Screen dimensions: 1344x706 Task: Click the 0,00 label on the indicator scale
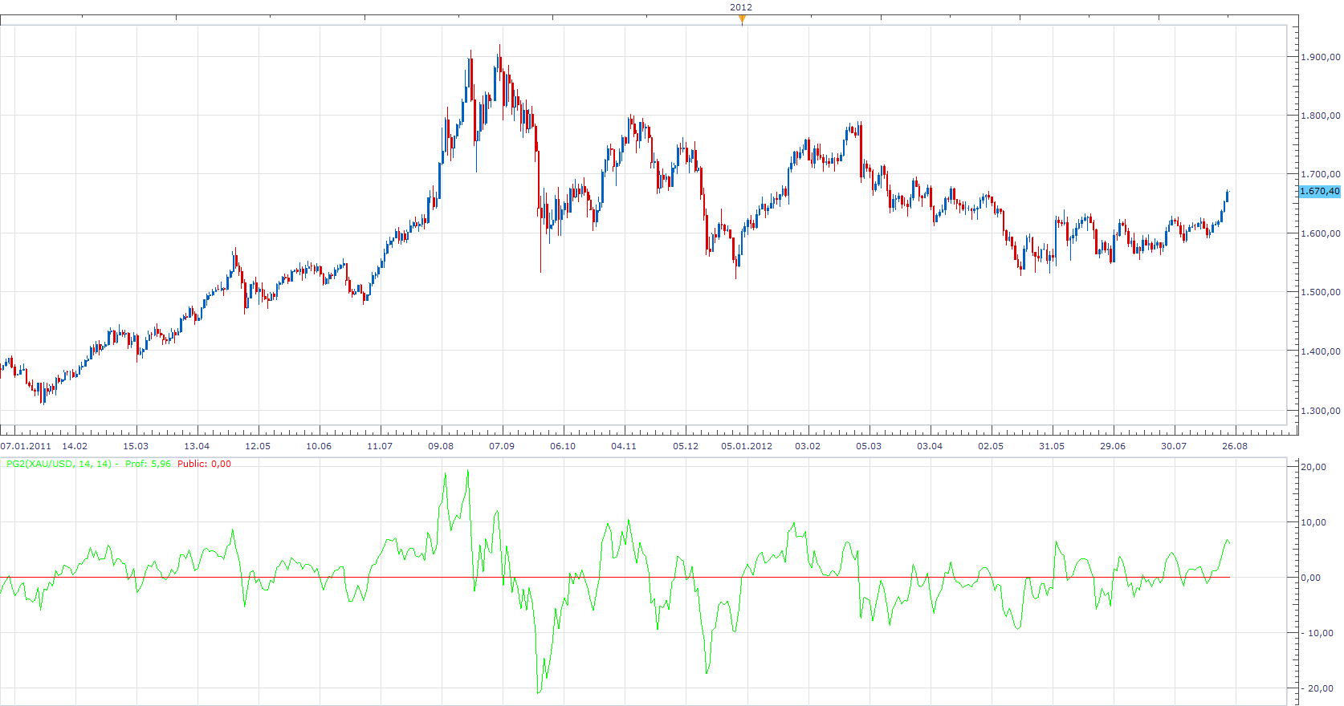1311,578
